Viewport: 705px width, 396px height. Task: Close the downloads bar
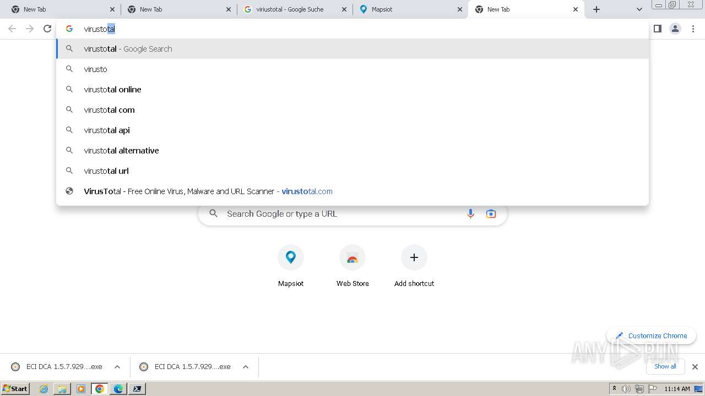click(x=695, y=367)
